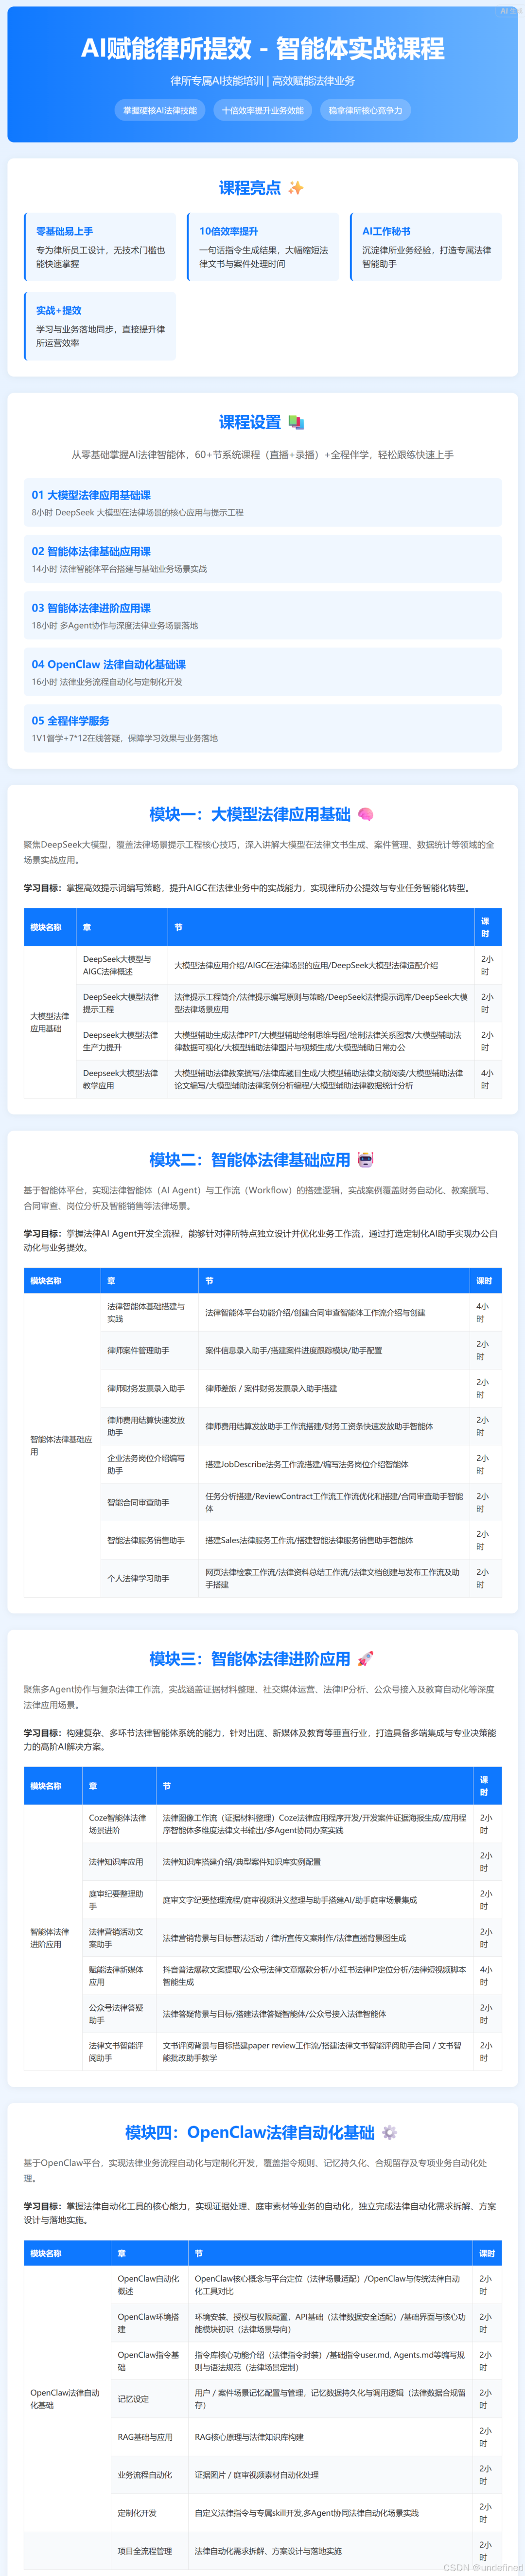The width and height of the screenshot is (525, 2576).
Task: Click the gear icon beside 模块四 heading
Action: [x=389, y=2132]
